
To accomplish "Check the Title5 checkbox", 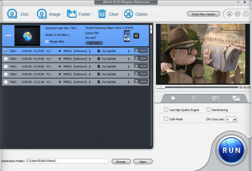I will click(6, 82).
